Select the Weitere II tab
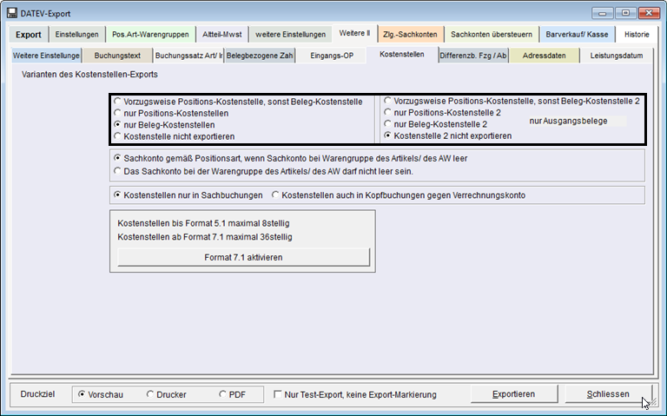Viewport: 667px width, 416px height. [x=354, y=33]
